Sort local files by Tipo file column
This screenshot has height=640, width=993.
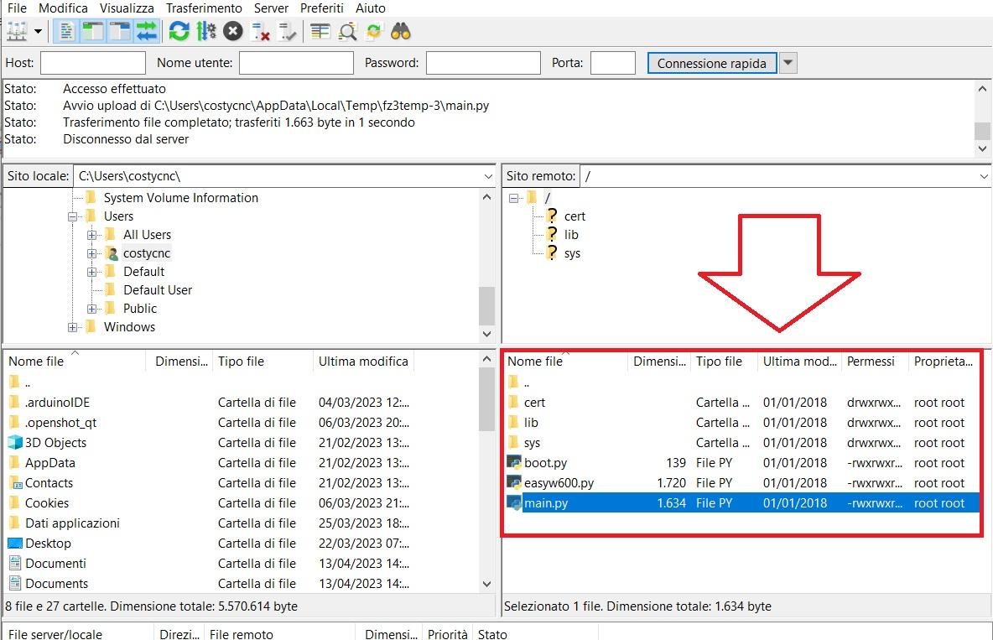(x=263, y=362)
